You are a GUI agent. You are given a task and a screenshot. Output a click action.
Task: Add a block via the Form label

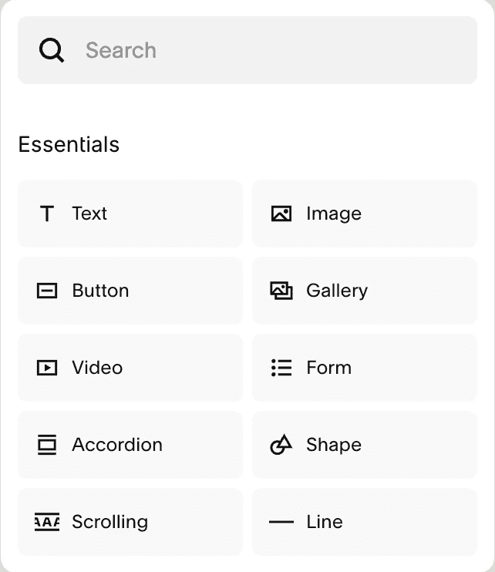[x=329, y=368]
